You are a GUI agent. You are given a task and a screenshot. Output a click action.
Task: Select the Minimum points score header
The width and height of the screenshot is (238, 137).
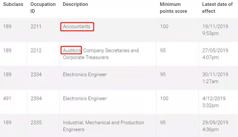(173, 8)
